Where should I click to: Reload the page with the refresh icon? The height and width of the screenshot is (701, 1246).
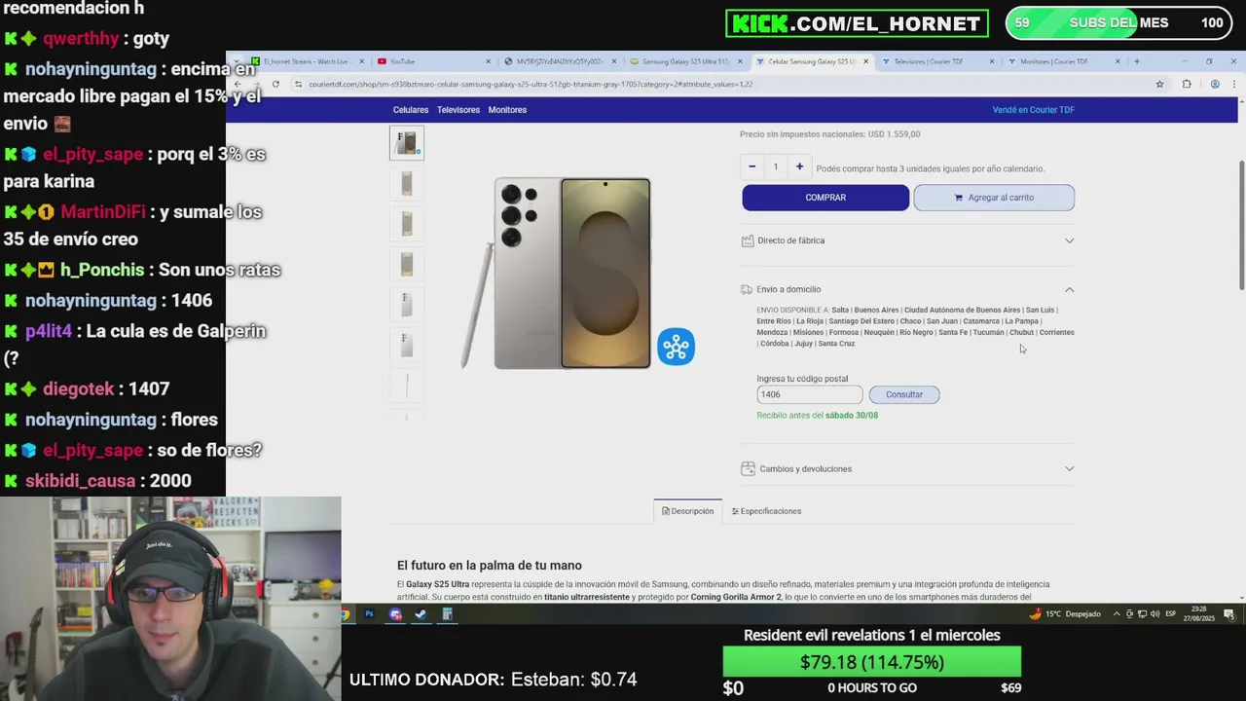[x=275, y=84]
